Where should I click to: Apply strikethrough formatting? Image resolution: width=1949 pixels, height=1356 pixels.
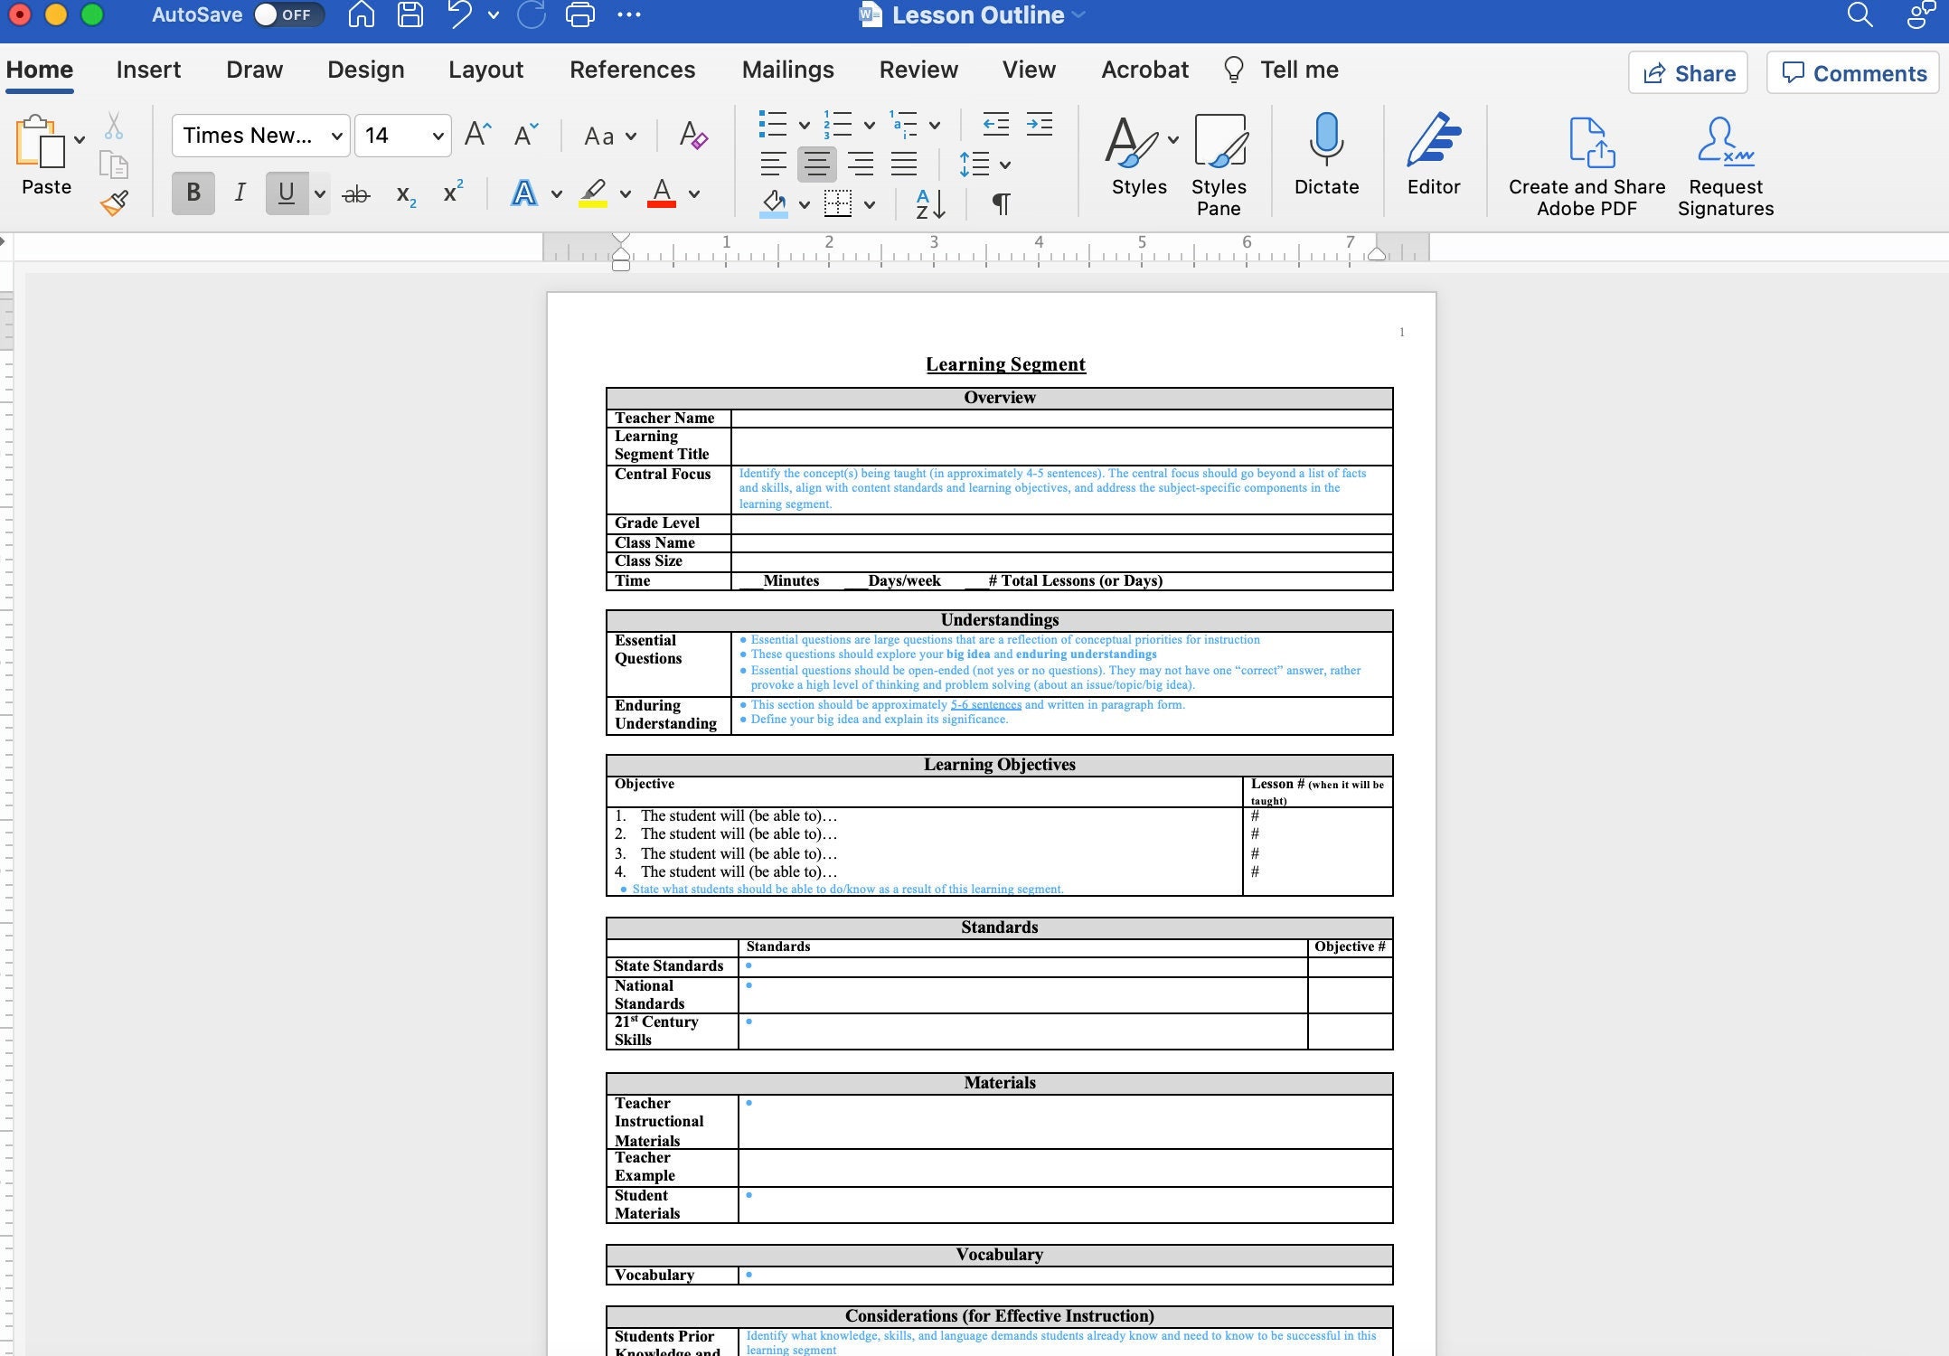pyautogui.click(x=356, y=193)
